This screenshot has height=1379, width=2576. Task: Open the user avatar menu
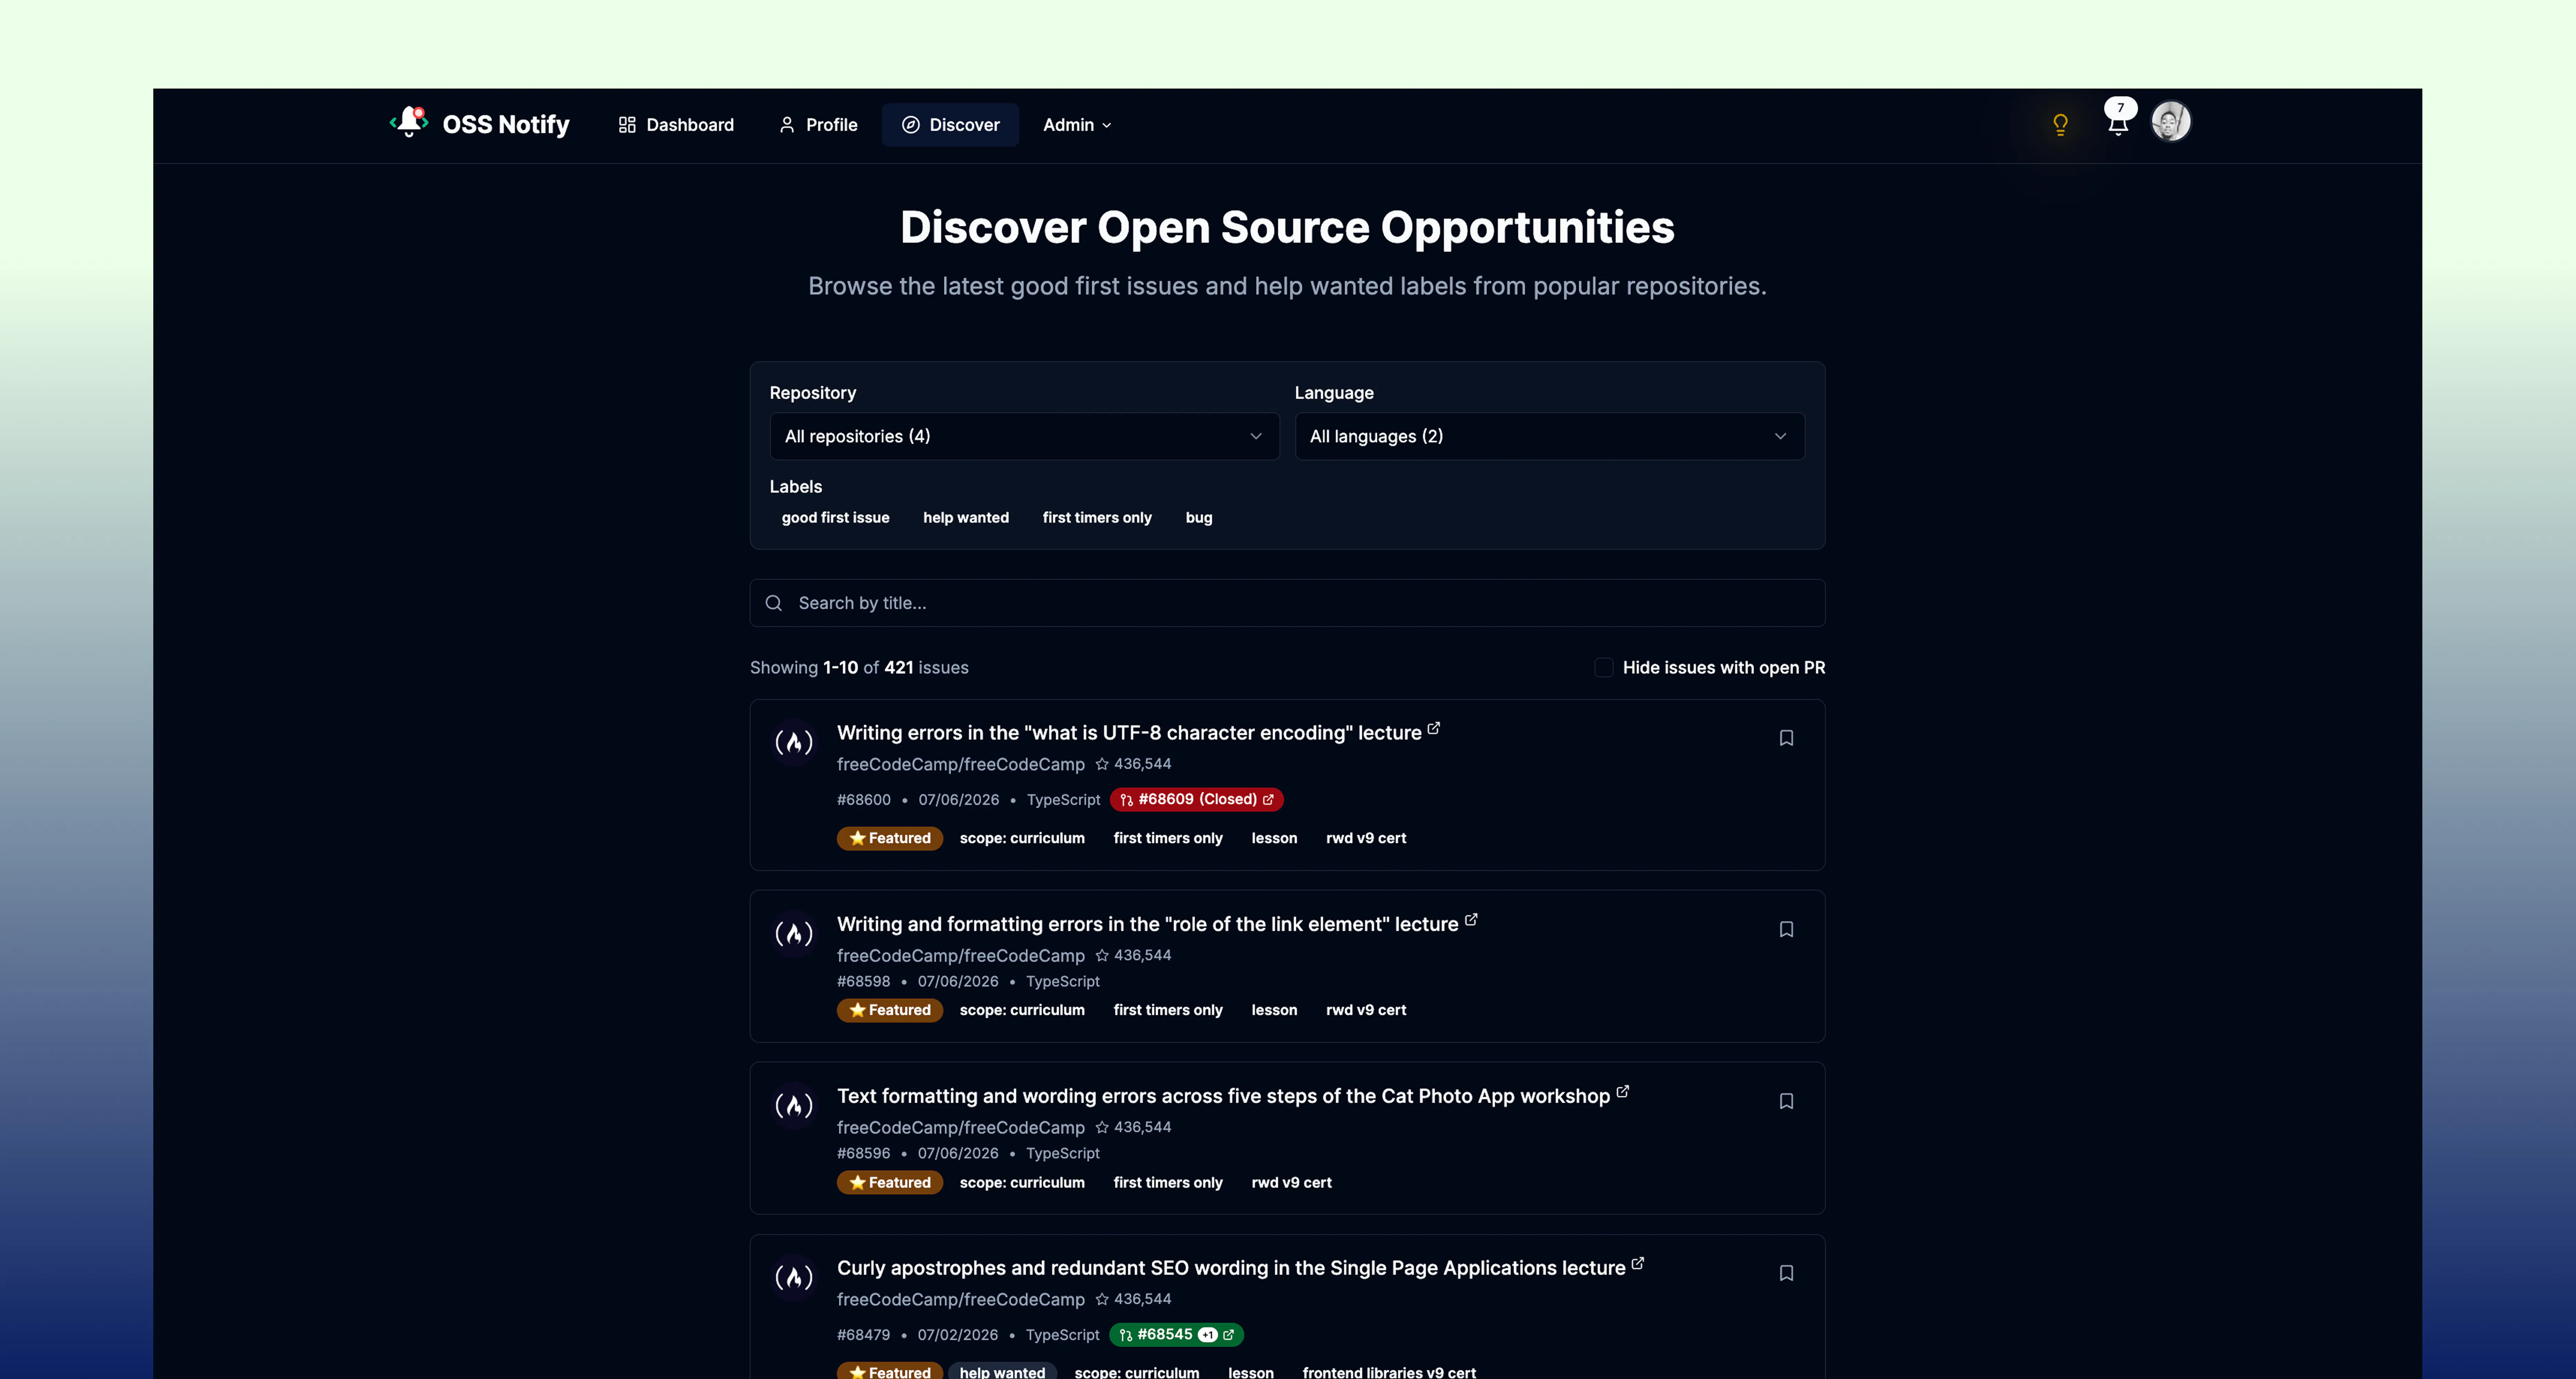click(2171, 122)
